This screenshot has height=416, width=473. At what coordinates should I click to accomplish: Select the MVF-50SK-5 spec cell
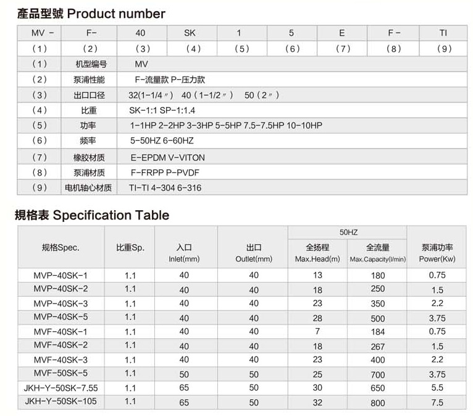[61, 374]
